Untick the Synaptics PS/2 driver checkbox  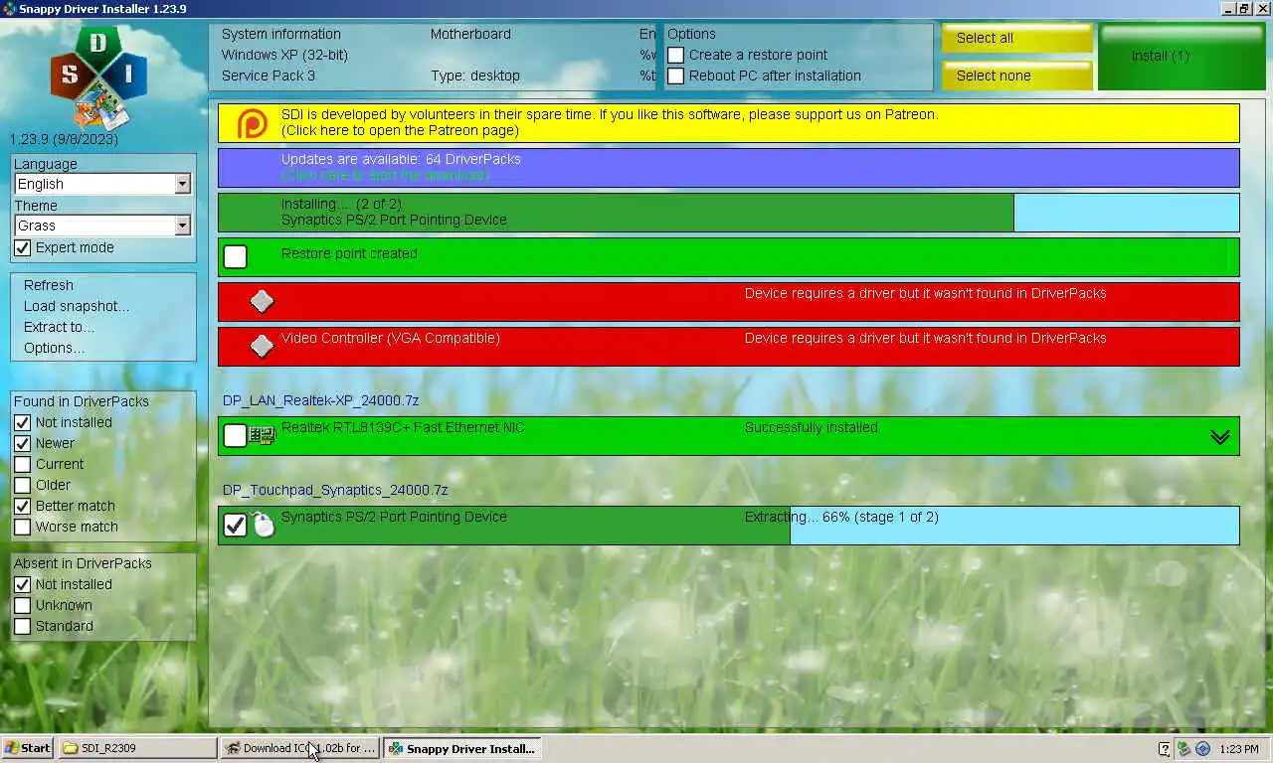pyautogui.click(x=235, y=525)
